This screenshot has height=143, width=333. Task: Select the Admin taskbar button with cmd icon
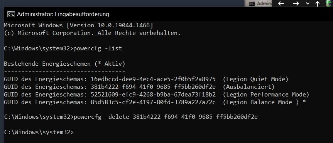[259, 3]
